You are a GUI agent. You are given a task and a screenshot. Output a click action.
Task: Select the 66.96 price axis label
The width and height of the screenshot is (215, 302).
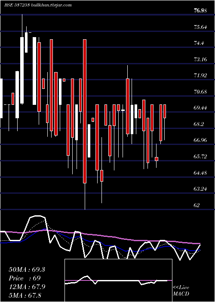point(200,140)
